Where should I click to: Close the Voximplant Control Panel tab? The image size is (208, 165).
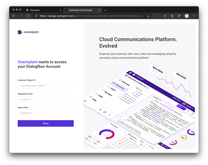coord(99,10)
